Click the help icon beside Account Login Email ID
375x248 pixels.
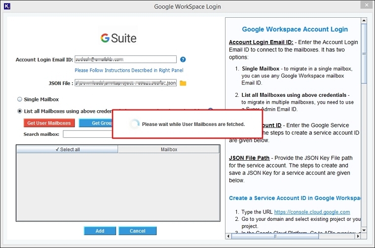(x=183, y=59)
